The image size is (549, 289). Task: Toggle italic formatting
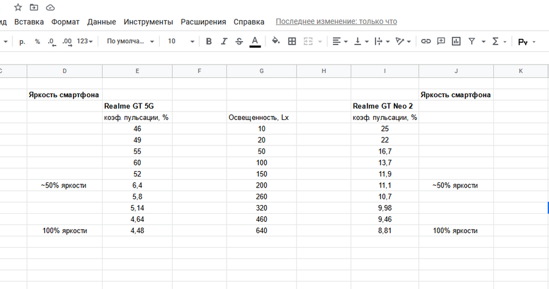(224, 41)
